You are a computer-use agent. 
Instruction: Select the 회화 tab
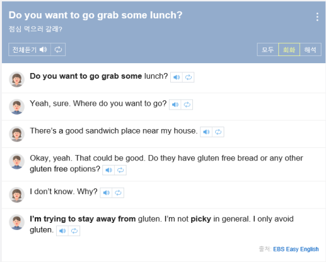click(x=289, y=50)
